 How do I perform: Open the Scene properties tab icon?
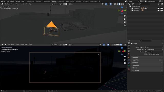129,51
